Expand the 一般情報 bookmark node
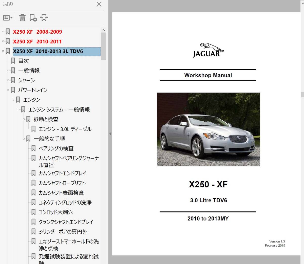This screenshot has width=304, height=264. pos(8,71)
